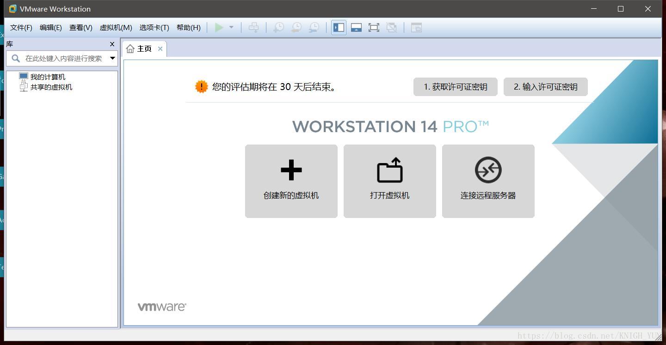Click 创建新的虚拟机 tile
666x345 pixels.
pyautogui.click(x=291, y=181)
